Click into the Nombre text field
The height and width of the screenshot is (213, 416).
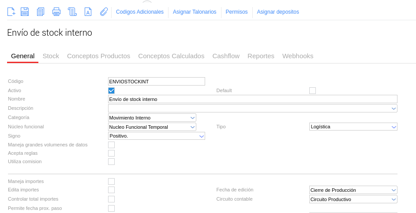click(252, 99)
